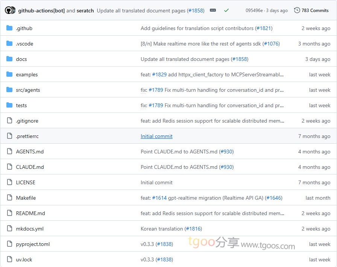
Task: Open the .vscode folder
Action: tap(24, 44)
